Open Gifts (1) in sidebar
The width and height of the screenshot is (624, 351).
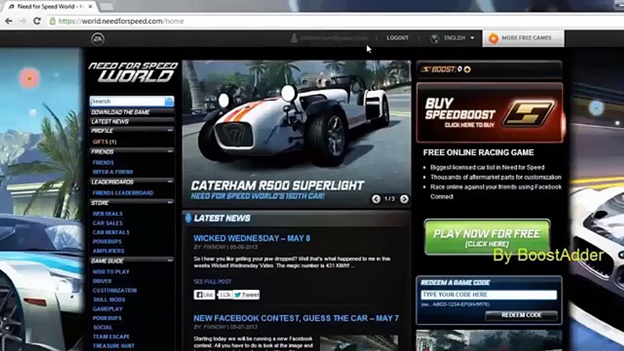tap(104, 142)
